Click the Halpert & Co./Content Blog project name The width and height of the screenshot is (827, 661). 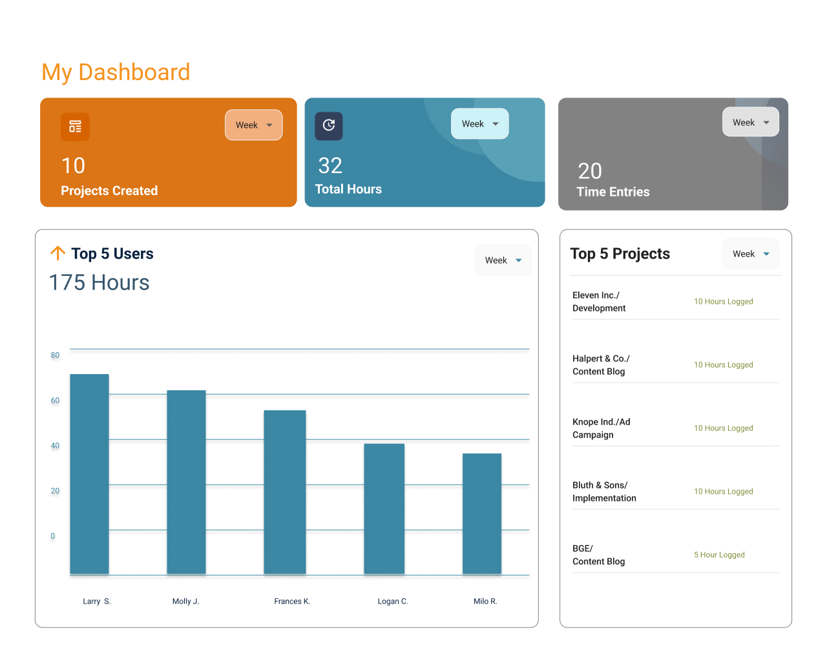[601, 365]
